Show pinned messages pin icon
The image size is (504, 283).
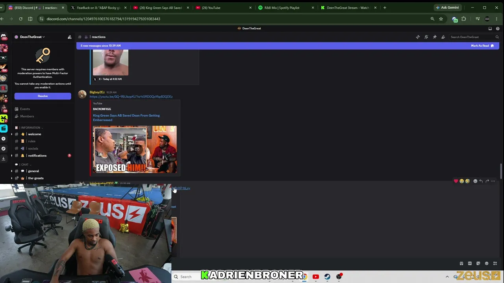pos(435,37)
